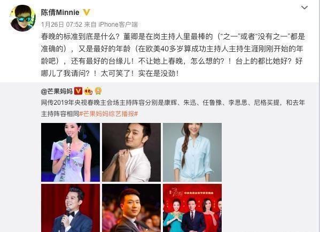View the red group poster photo
The image size is (320, 232).
[192, 208]
